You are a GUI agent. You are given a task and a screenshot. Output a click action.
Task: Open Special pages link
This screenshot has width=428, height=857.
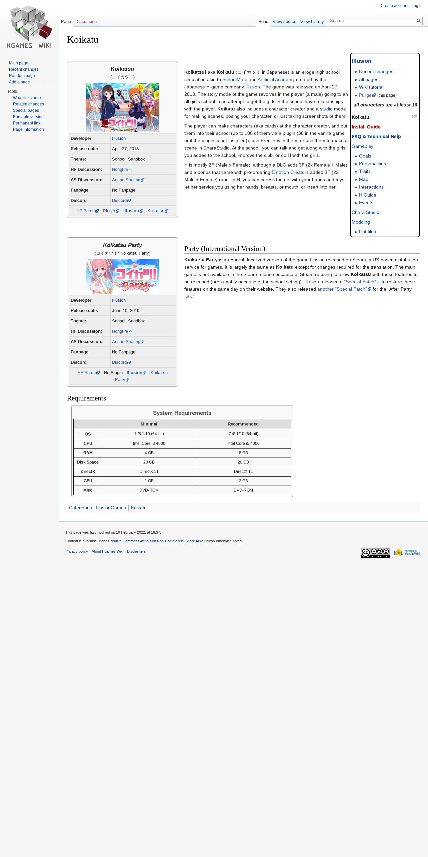(26, 110)
